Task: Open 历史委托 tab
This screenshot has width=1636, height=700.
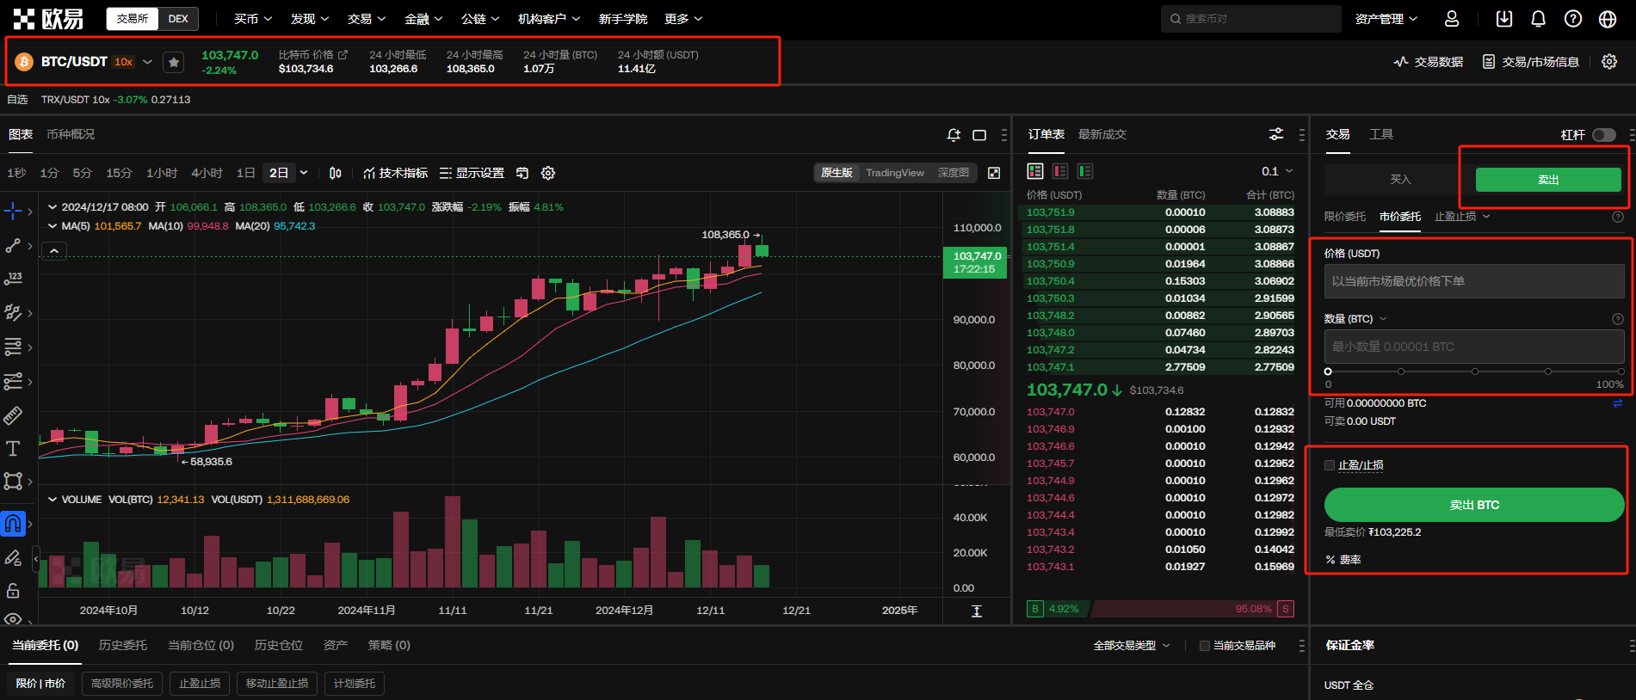Action: point(123,646)
